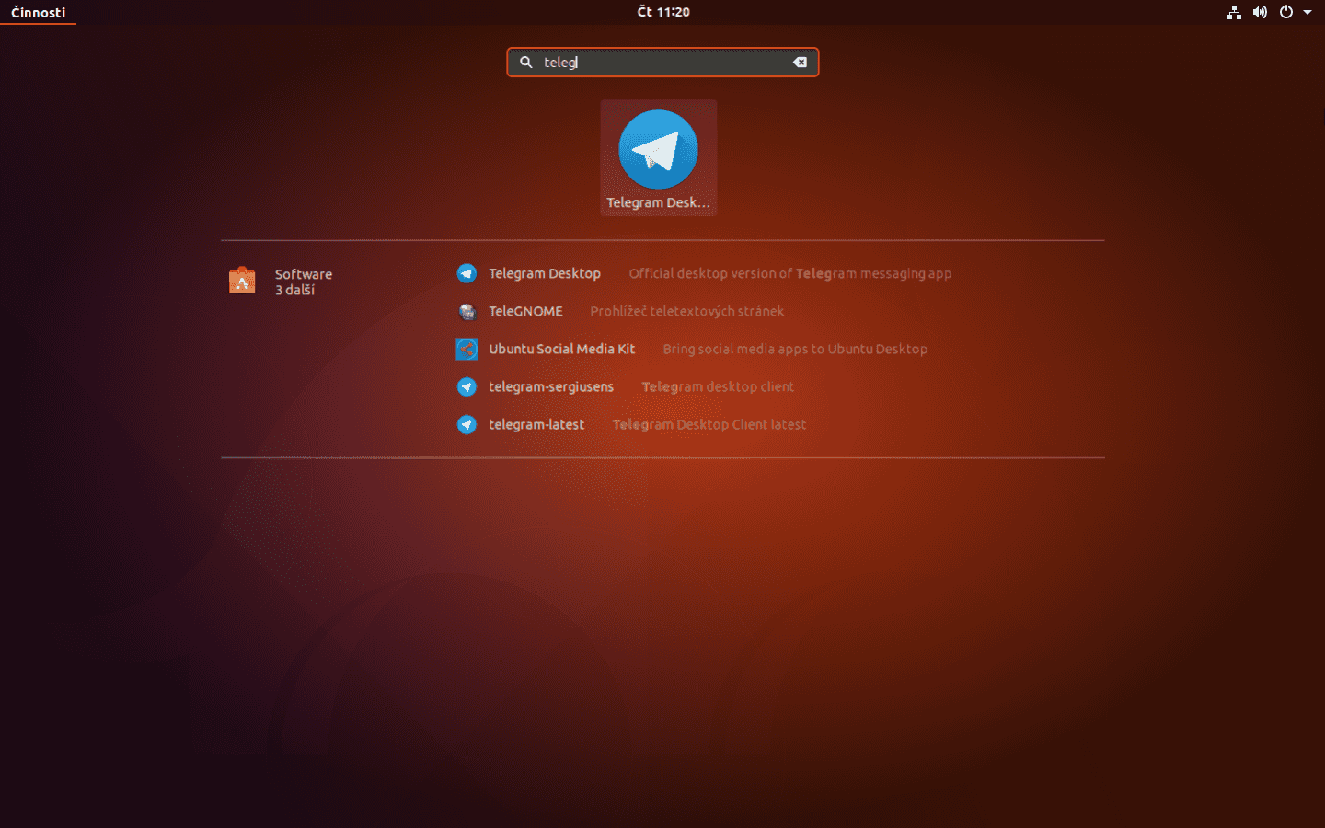Select the 'TeleGNOME' result

coord(525,311)
